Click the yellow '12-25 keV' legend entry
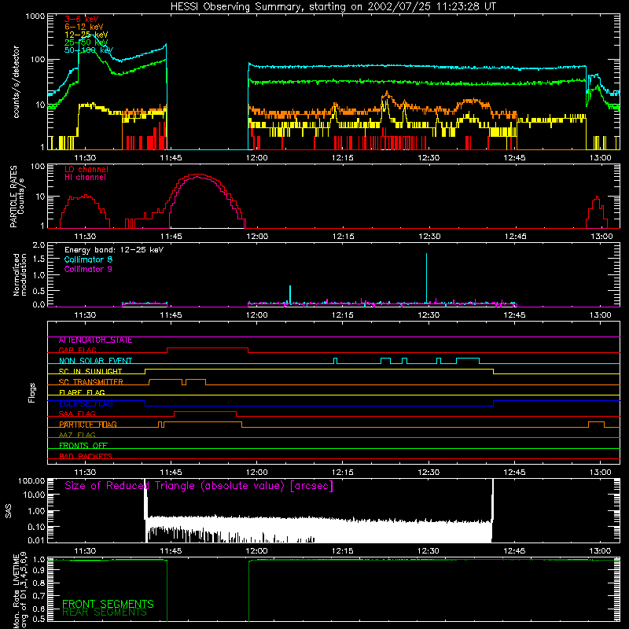Screen dimensions: 629x629 point(86,35)
